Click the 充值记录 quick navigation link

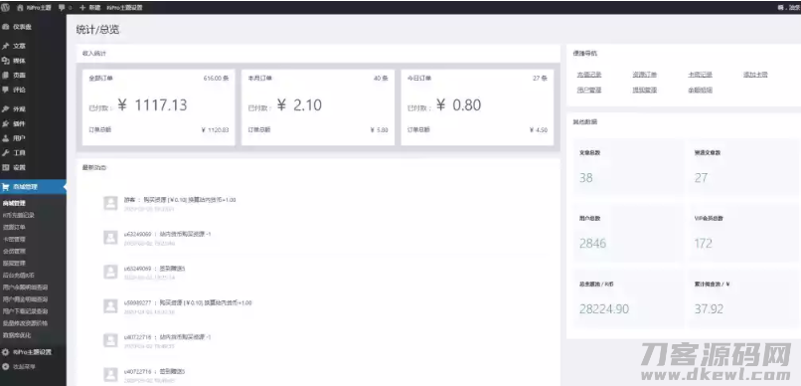pos(589,75)
